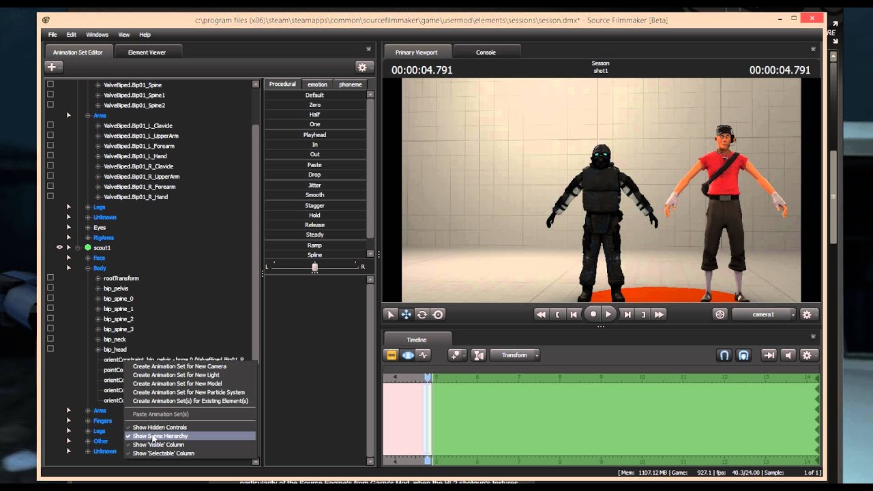This screenshot has height=491, width=873.
Task: Select Create Animation Set for New Camera
Action: click(190, 366)
